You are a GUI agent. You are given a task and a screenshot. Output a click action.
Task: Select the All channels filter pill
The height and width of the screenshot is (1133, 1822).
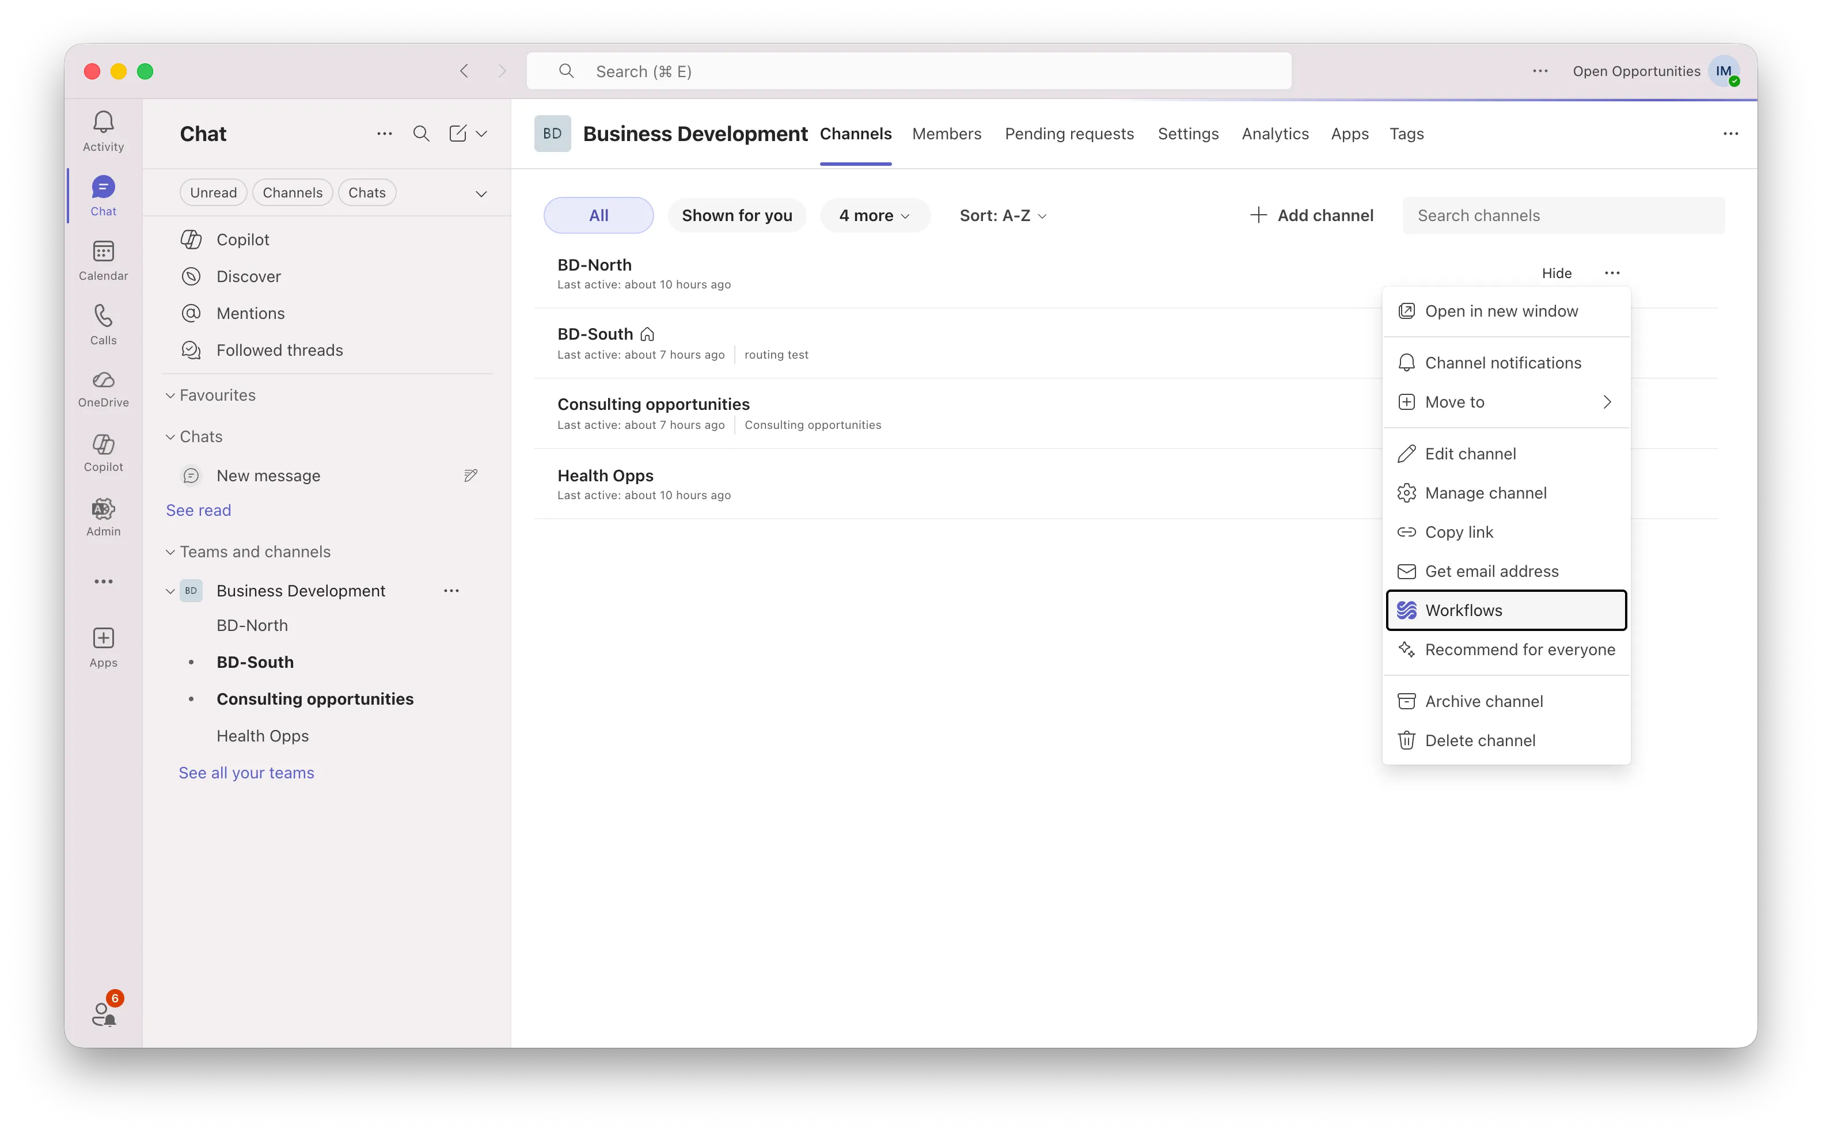[598, 215]
